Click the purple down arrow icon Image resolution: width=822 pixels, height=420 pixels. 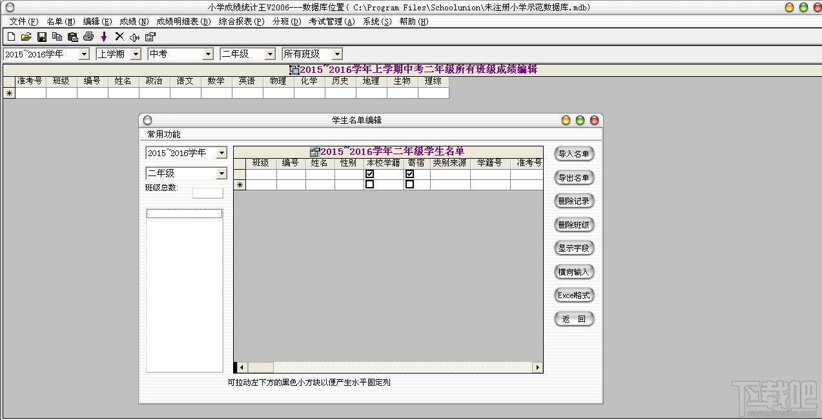point(103,37)
